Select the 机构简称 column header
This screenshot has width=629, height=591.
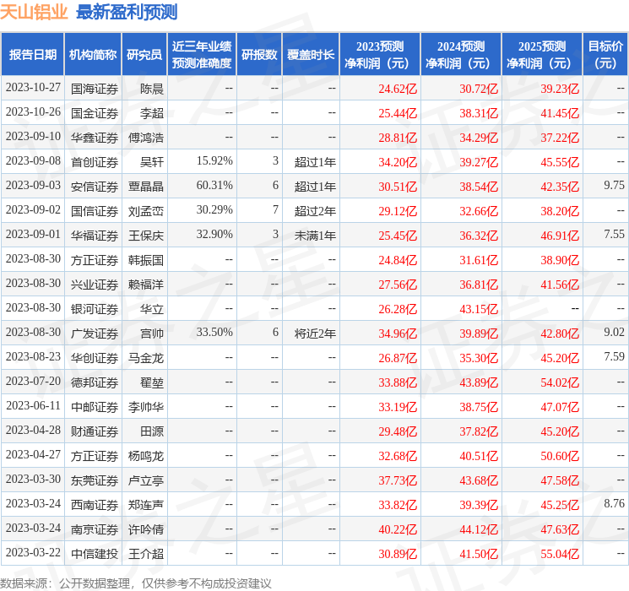point(93,55)
